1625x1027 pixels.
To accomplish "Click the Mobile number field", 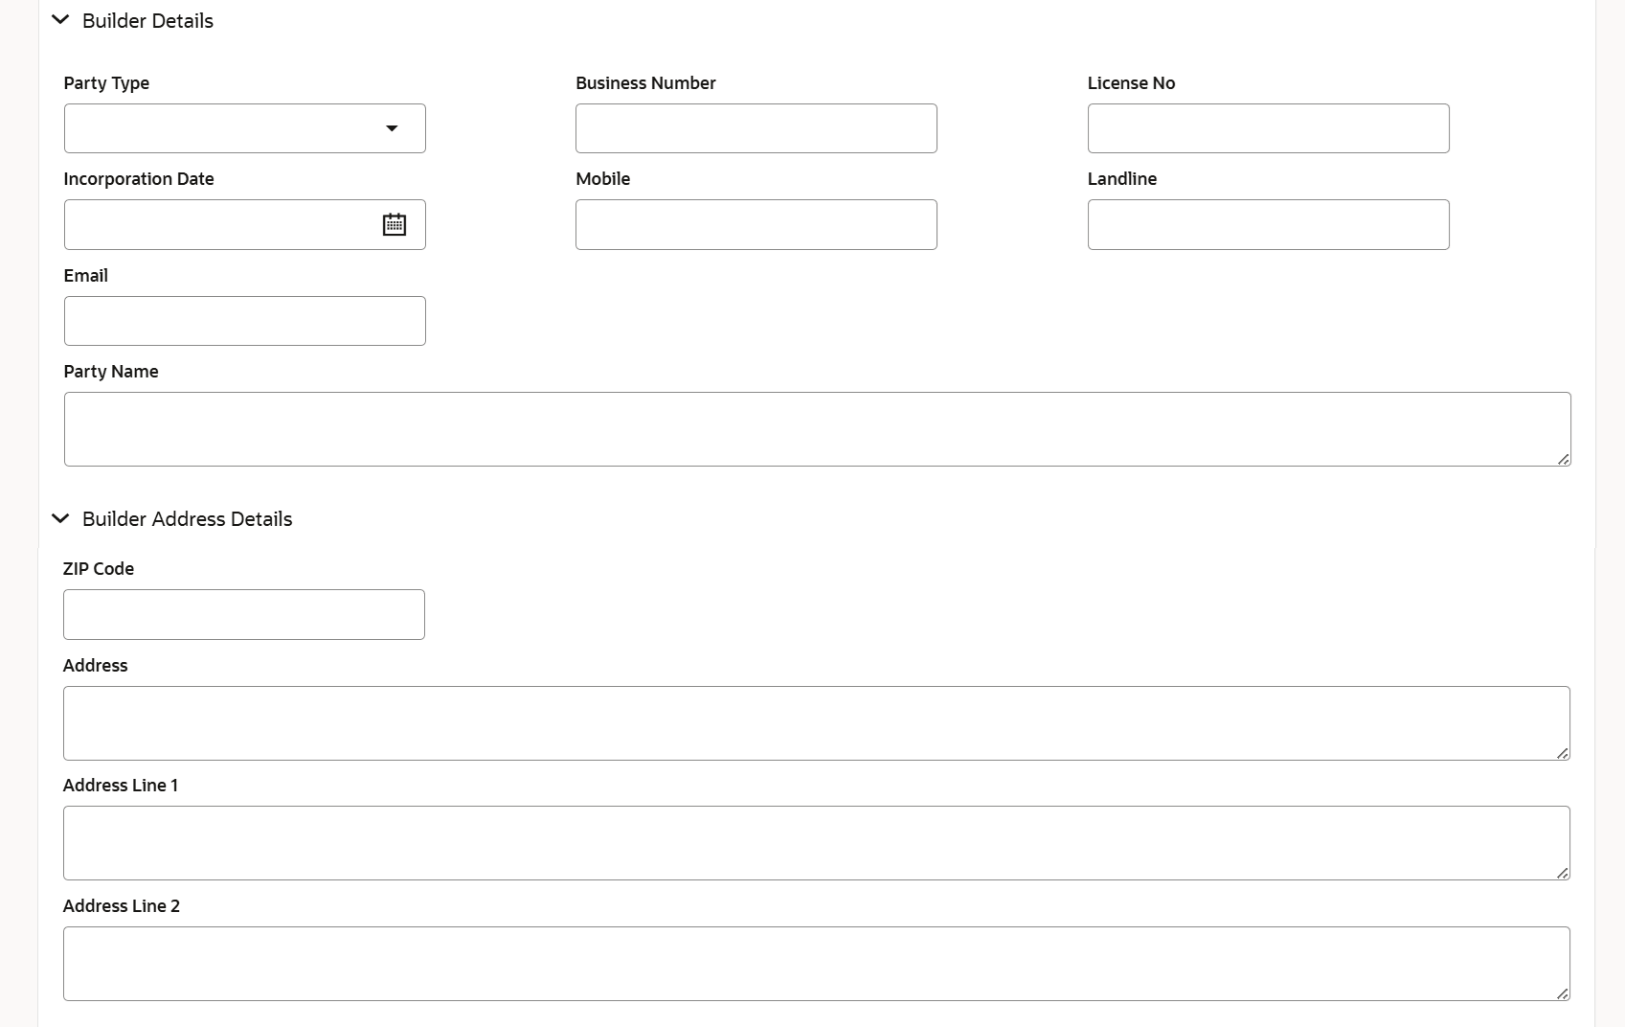I will (x=756, y=224).
